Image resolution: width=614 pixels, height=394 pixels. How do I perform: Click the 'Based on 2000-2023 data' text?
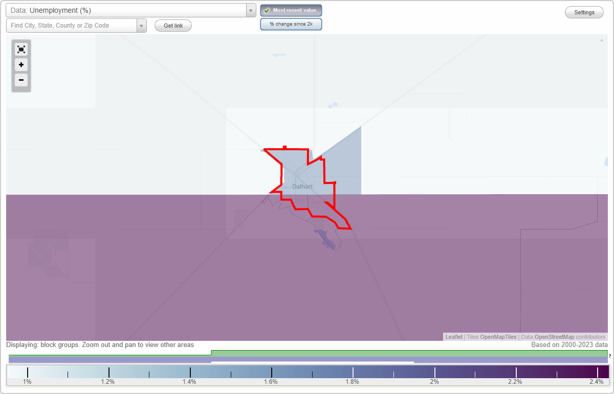point(569,345)
